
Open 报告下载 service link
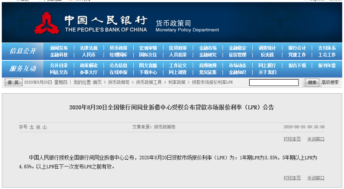[297, 65]
